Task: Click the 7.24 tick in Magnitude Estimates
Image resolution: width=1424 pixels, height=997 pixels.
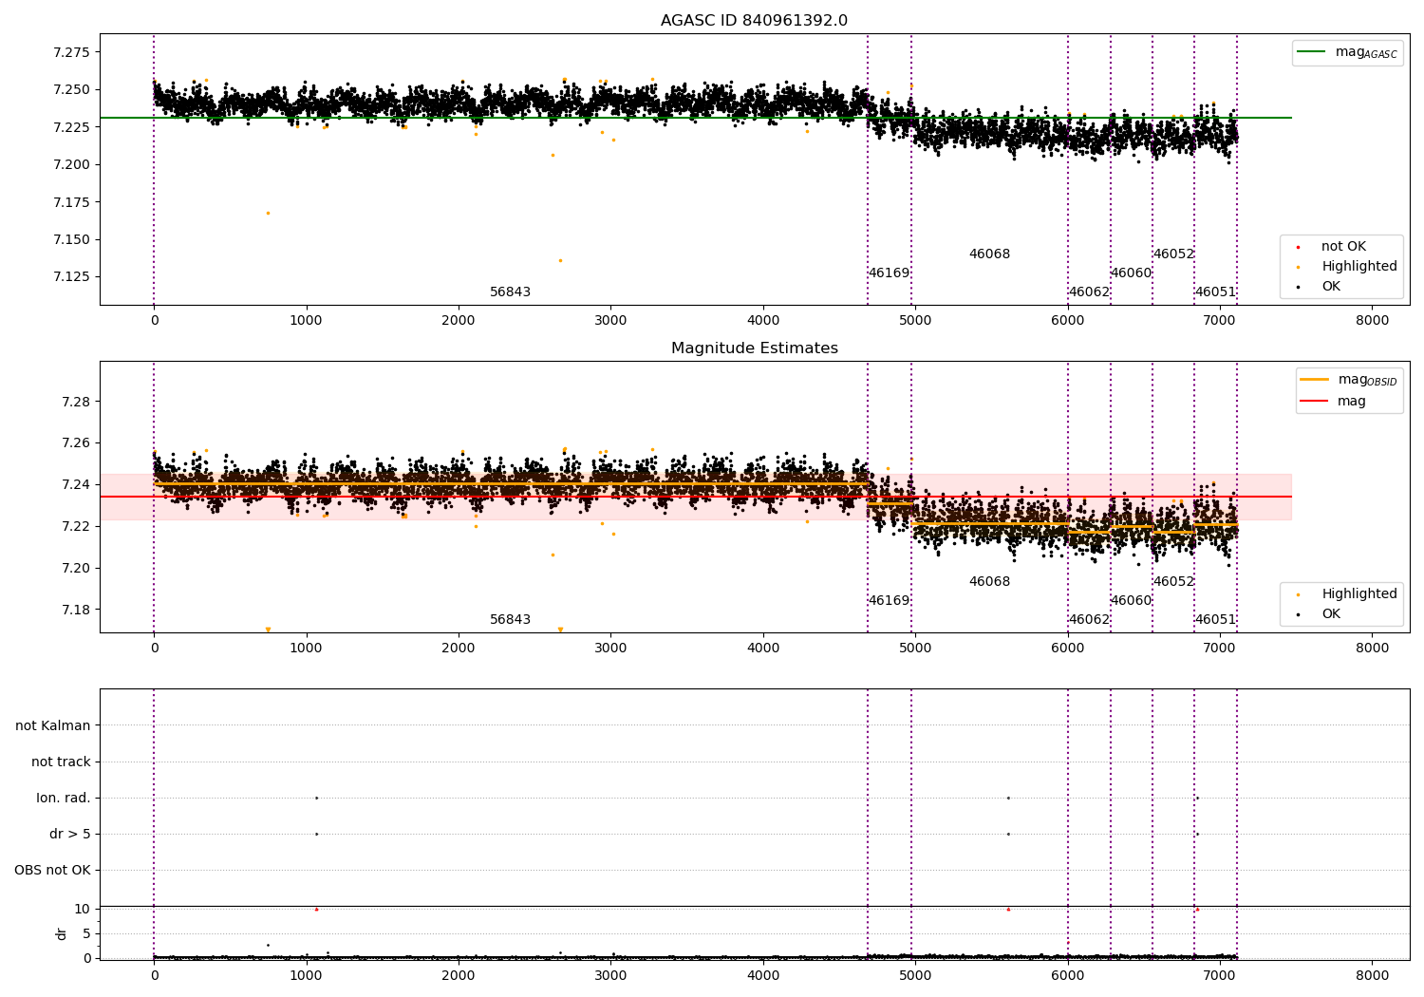Action: coord(76,485)
